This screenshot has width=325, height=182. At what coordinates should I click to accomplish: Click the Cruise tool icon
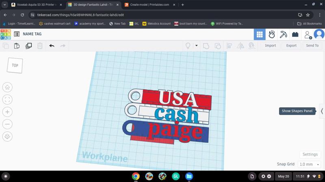(251, 46)
